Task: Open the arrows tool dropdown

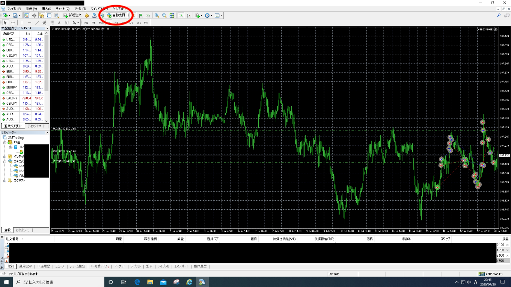Action: point(78,23)
